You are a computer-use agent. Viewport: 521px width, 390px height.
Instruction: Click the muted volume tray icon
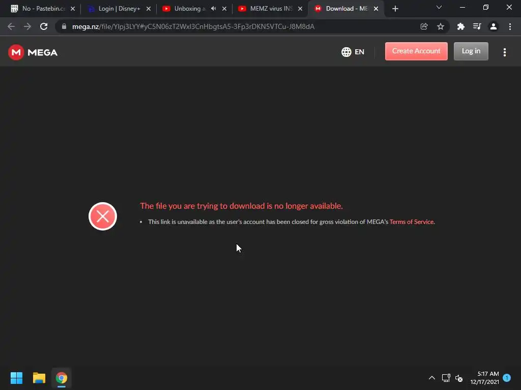click(x=459, y=378)
